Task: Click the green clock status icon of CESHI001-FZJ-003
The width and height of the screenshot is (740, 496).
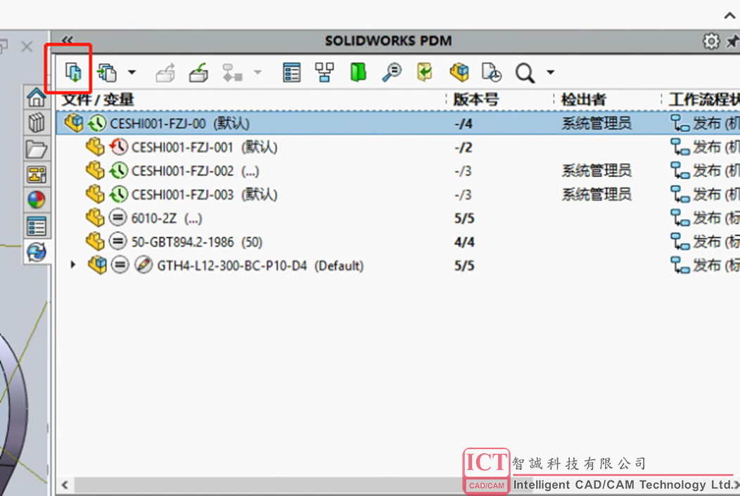Action: 118,194
